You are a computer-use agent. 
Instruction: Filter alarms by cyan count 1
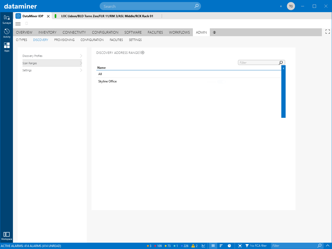(176, 246)
